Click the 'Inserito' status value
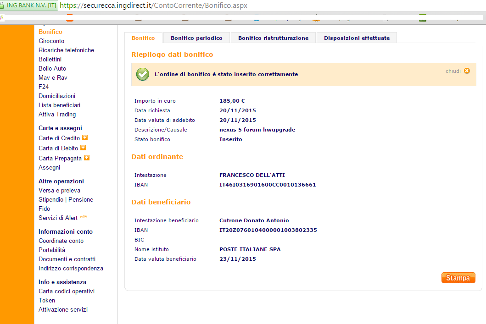Viewport: 486px width, 324px height. click(x=230, y=139)
